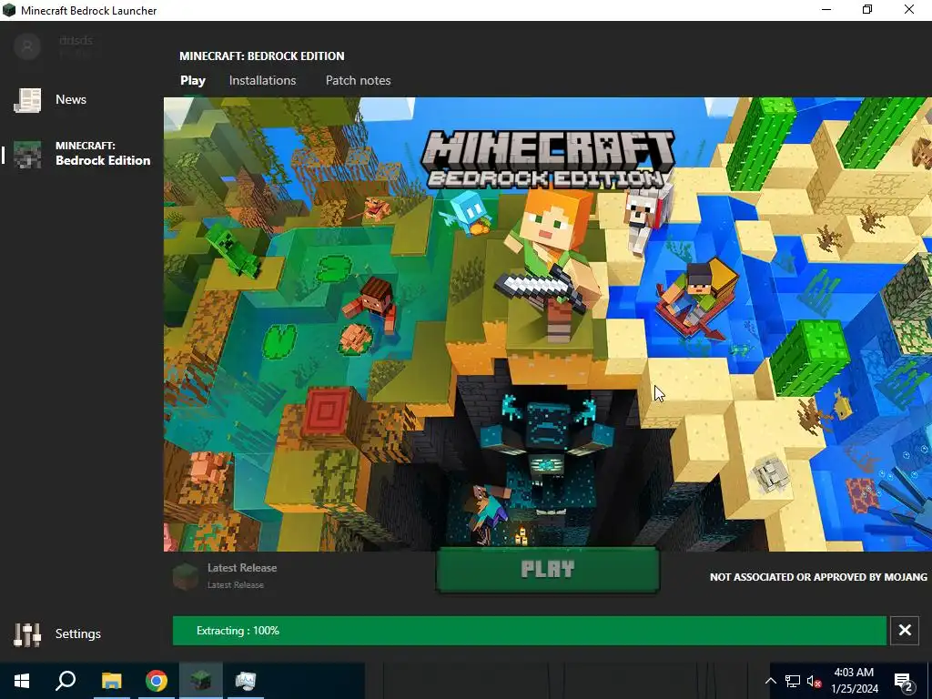
Task: Minimize the Minecraft Bedrock Launcher window
Action: [x=826, y=10]
